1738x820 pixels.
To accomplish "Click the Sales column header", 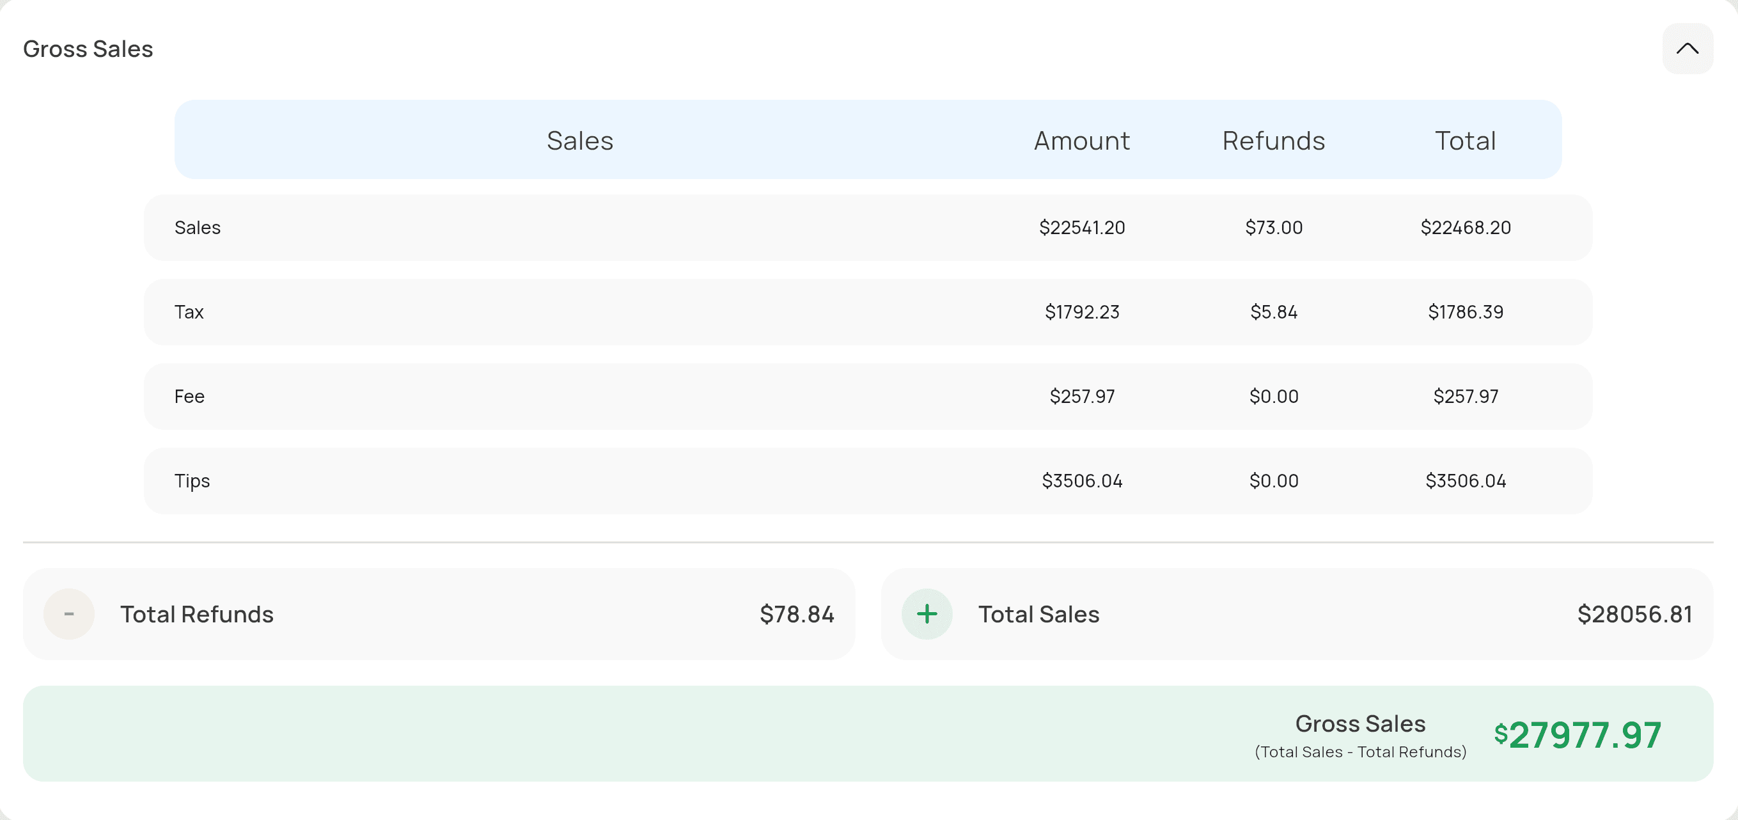I will (579, 140).
